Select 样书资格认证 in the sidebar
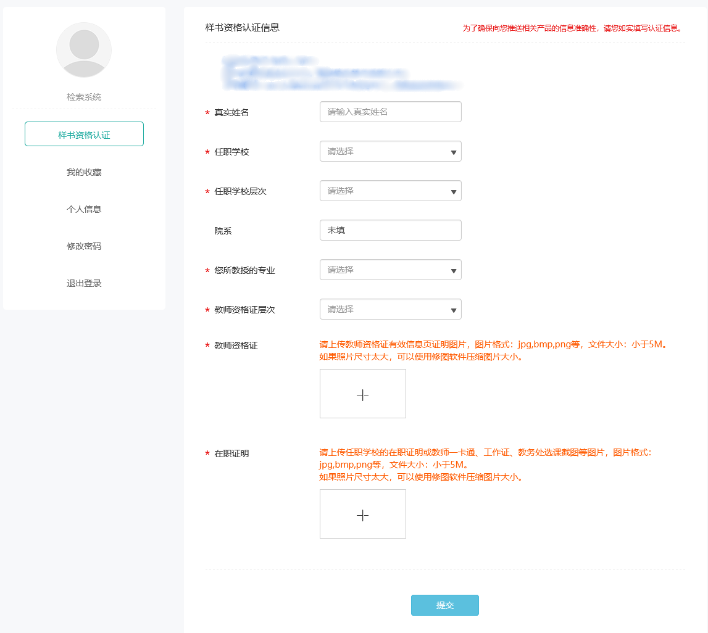Screen dimensions: 708x633 pyautogui.click(x=84, y=134)
